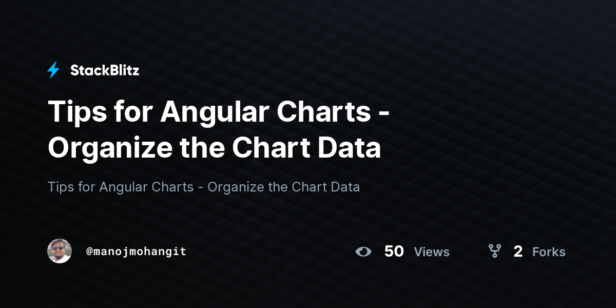This screenshot has height=308, width=616.
Task: Click "Tips for Angular Charts -" title line
Action: [x=219, y=112]
